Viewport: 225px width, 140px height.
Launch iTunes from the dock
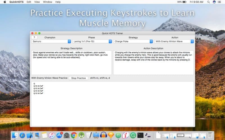pyautogui.click(x=52, y=135)
